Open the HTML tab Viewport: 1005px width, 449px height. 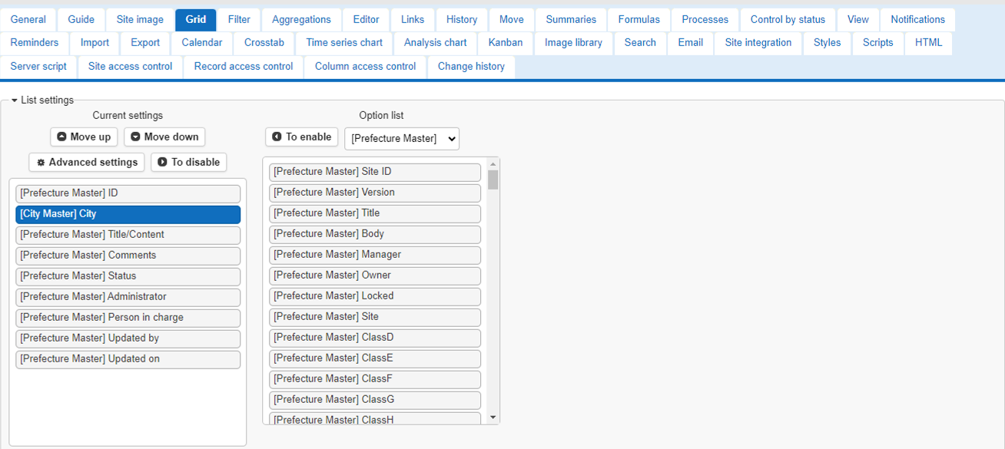(x=929, y=43)
